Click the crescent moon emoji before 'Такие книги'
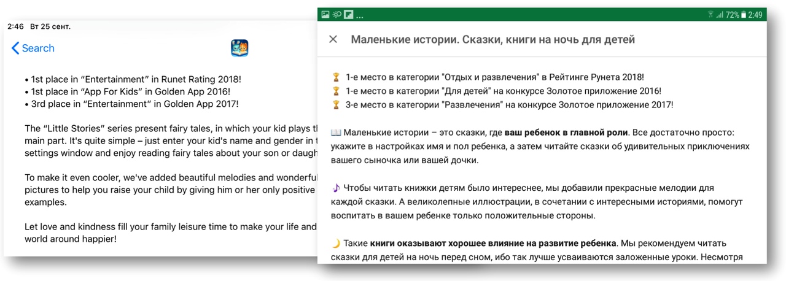The height and width of the screenshot is (281, 786). click(x=335, y=243)
